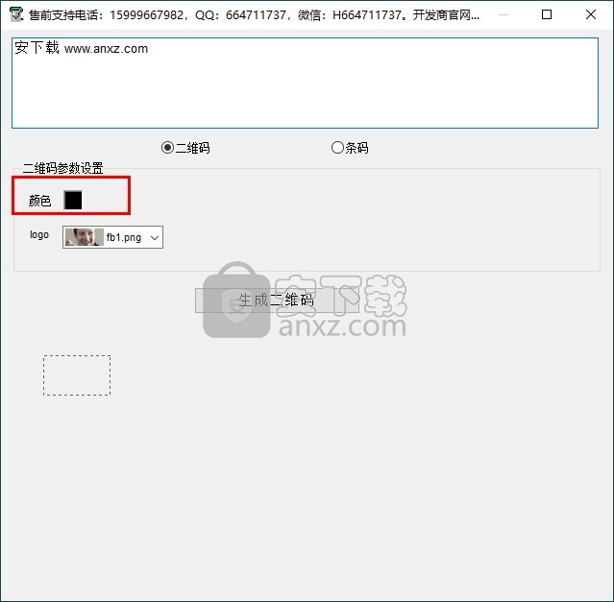
Task: Open the black 颜色 color swatch
Action: [73, 201]
